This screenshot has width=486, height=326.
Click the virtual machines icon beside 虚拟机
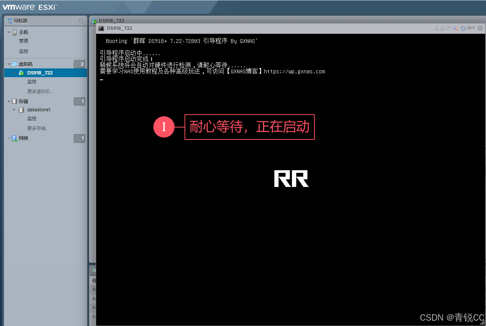(x=15, y=64)
